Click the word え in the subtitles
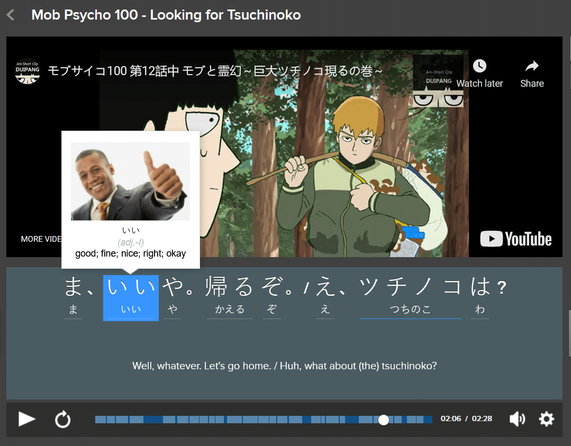Screen dimensions: 571x446 click(x=325, y=288)
